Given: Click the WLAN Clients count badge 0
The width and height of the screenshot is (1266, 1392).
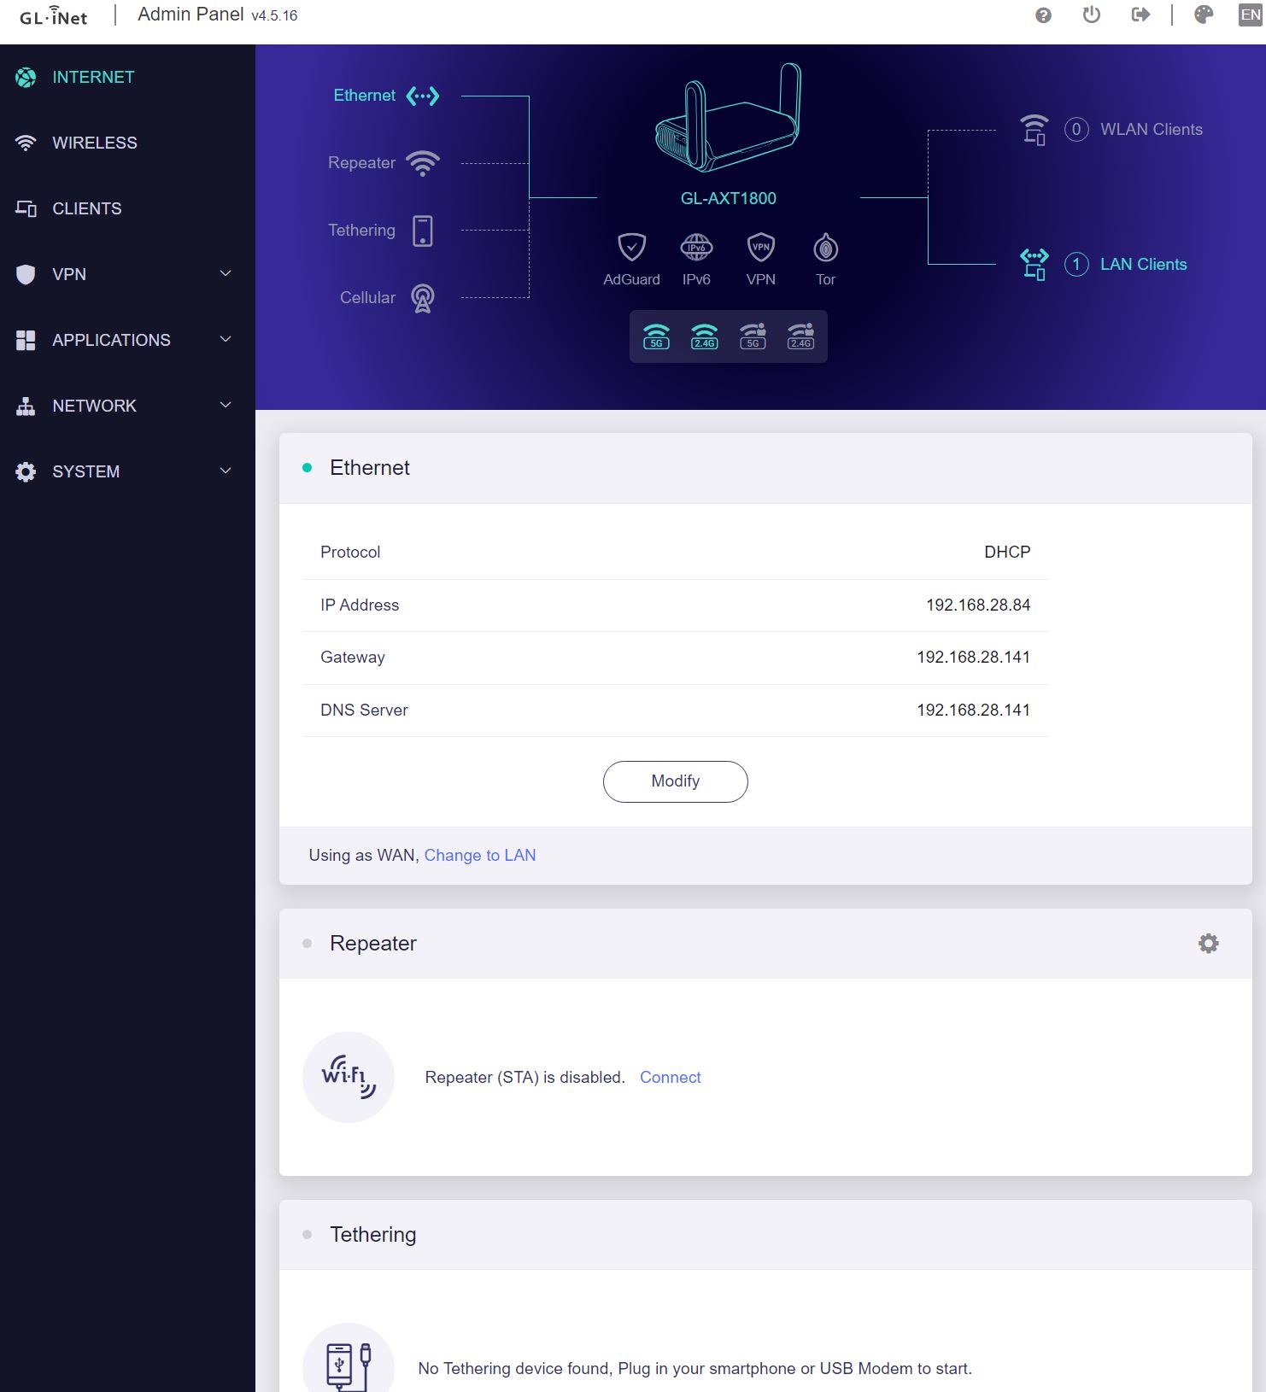Looking at the screenshot, I should pos(1076,130).
